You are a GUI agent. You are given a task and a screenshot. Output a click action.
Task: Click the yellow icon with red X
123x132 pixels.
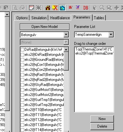[x=55, y=8]
